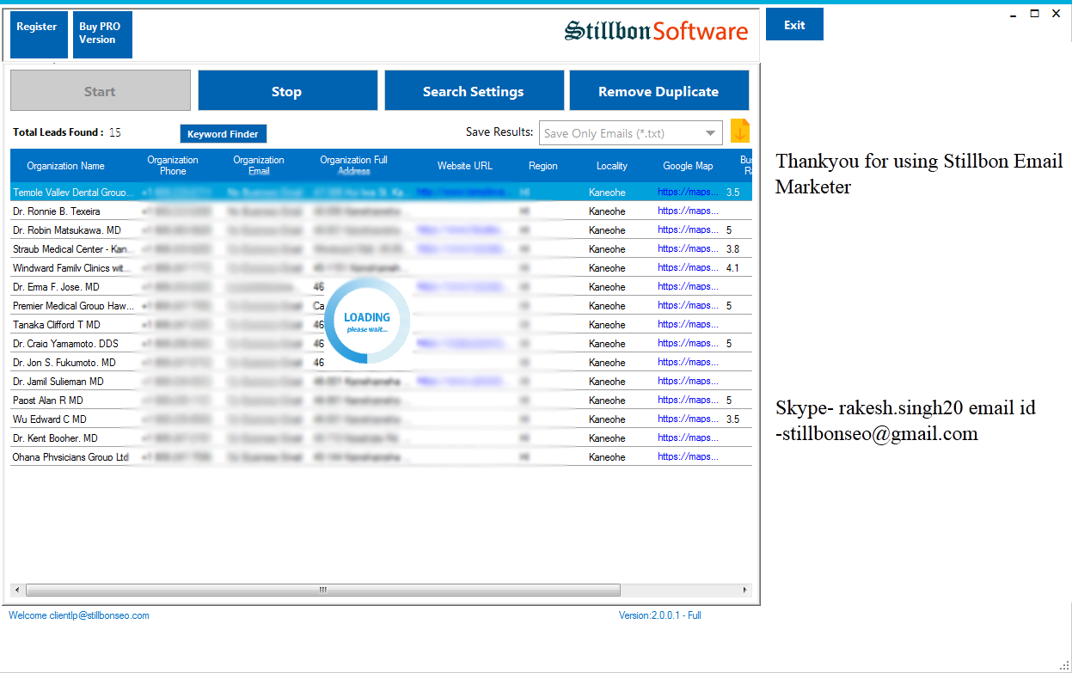
Task: Select Dr. Jon S. Fukumoto, MD
Action: click(381, 363)
